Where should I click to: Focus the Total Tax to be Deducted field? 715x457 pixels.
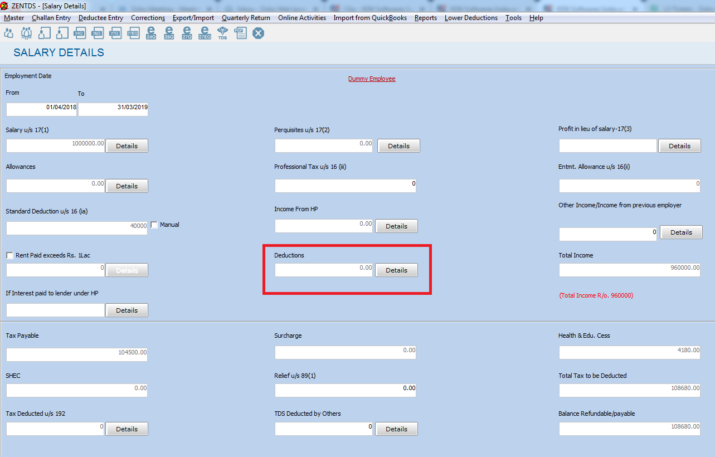click(x=630, y=391)
